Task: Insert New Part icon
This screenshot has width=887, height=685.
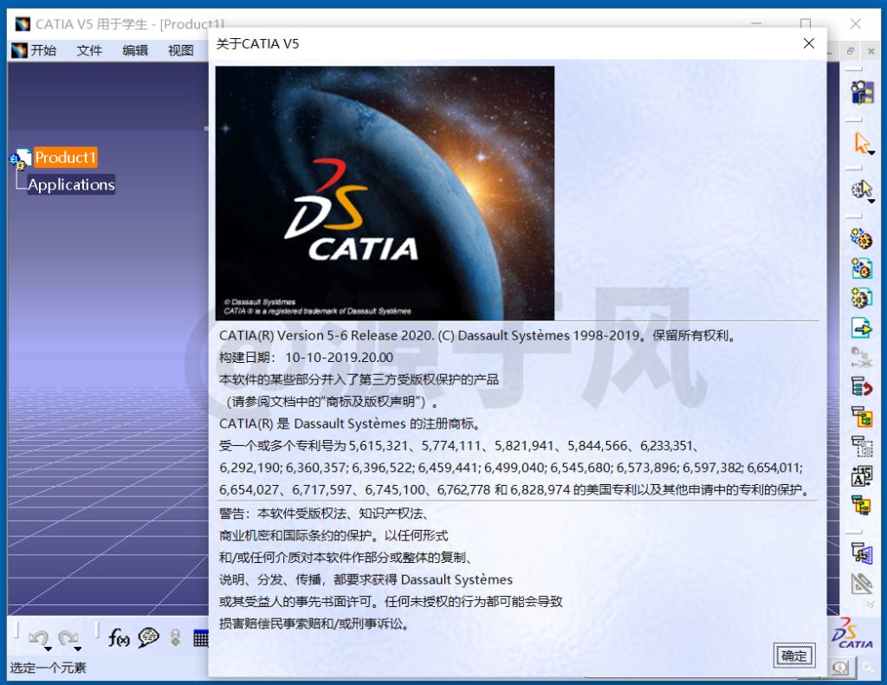Action: (x=862, y=298)
